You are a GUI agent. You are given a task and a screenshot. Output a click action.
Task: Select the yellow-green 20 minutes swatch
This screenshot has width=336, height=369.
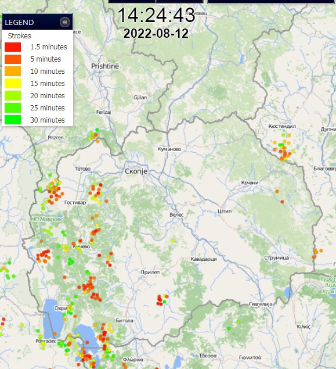(x=13, y=96)
